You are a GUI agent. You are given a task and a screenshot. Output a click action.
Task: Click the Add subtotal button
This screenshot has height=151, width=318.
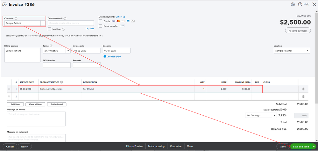point(57,104)
